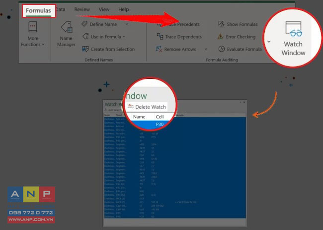The width and height of the screenshot is (323, 230).
Task: Switch to the Formulas tab
Action: pos(38,10)
